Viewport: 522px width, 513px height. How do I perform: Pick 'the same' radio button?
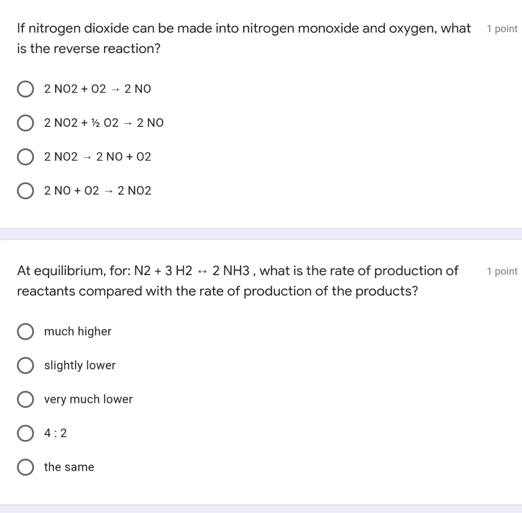(x=25, y=467)
